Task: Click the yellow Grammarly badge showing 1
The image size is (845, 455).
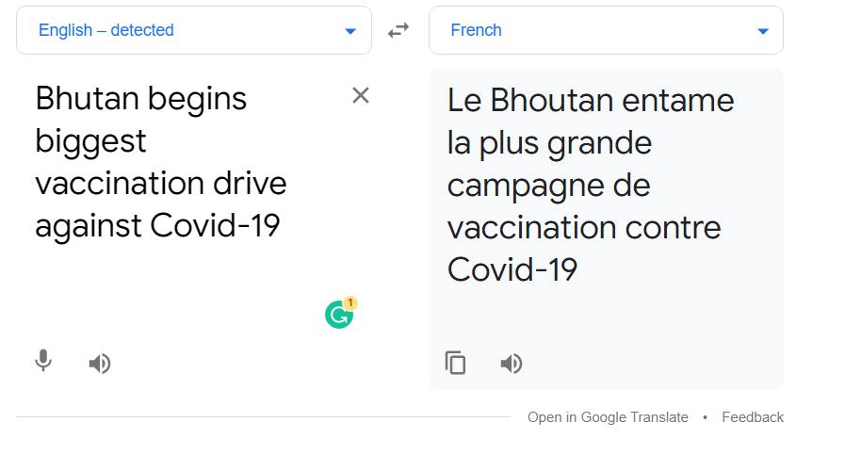Action: coord(350,302)
